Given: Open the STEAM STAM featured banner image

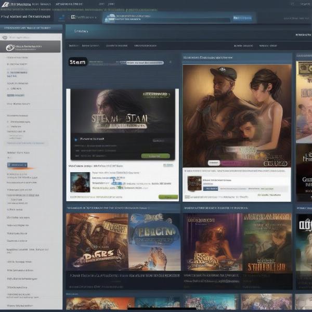Looking at the screenshot, I should [123, 111].
